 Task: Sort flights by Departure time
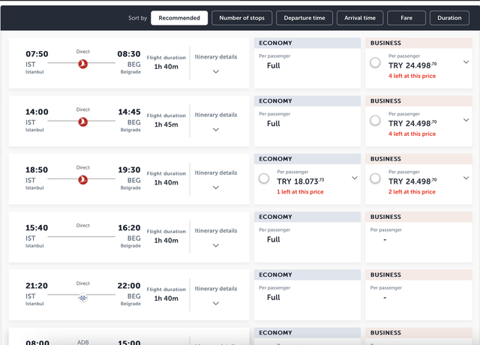point(304,18)
